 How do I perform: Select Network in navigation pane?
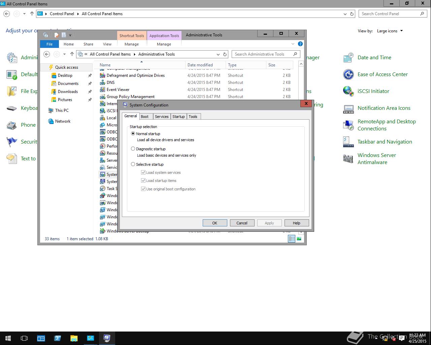[x=63, y=121]
